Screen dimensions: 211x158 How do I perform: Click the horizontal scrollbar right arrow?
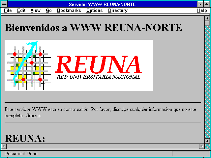click(x=201, y=146)
